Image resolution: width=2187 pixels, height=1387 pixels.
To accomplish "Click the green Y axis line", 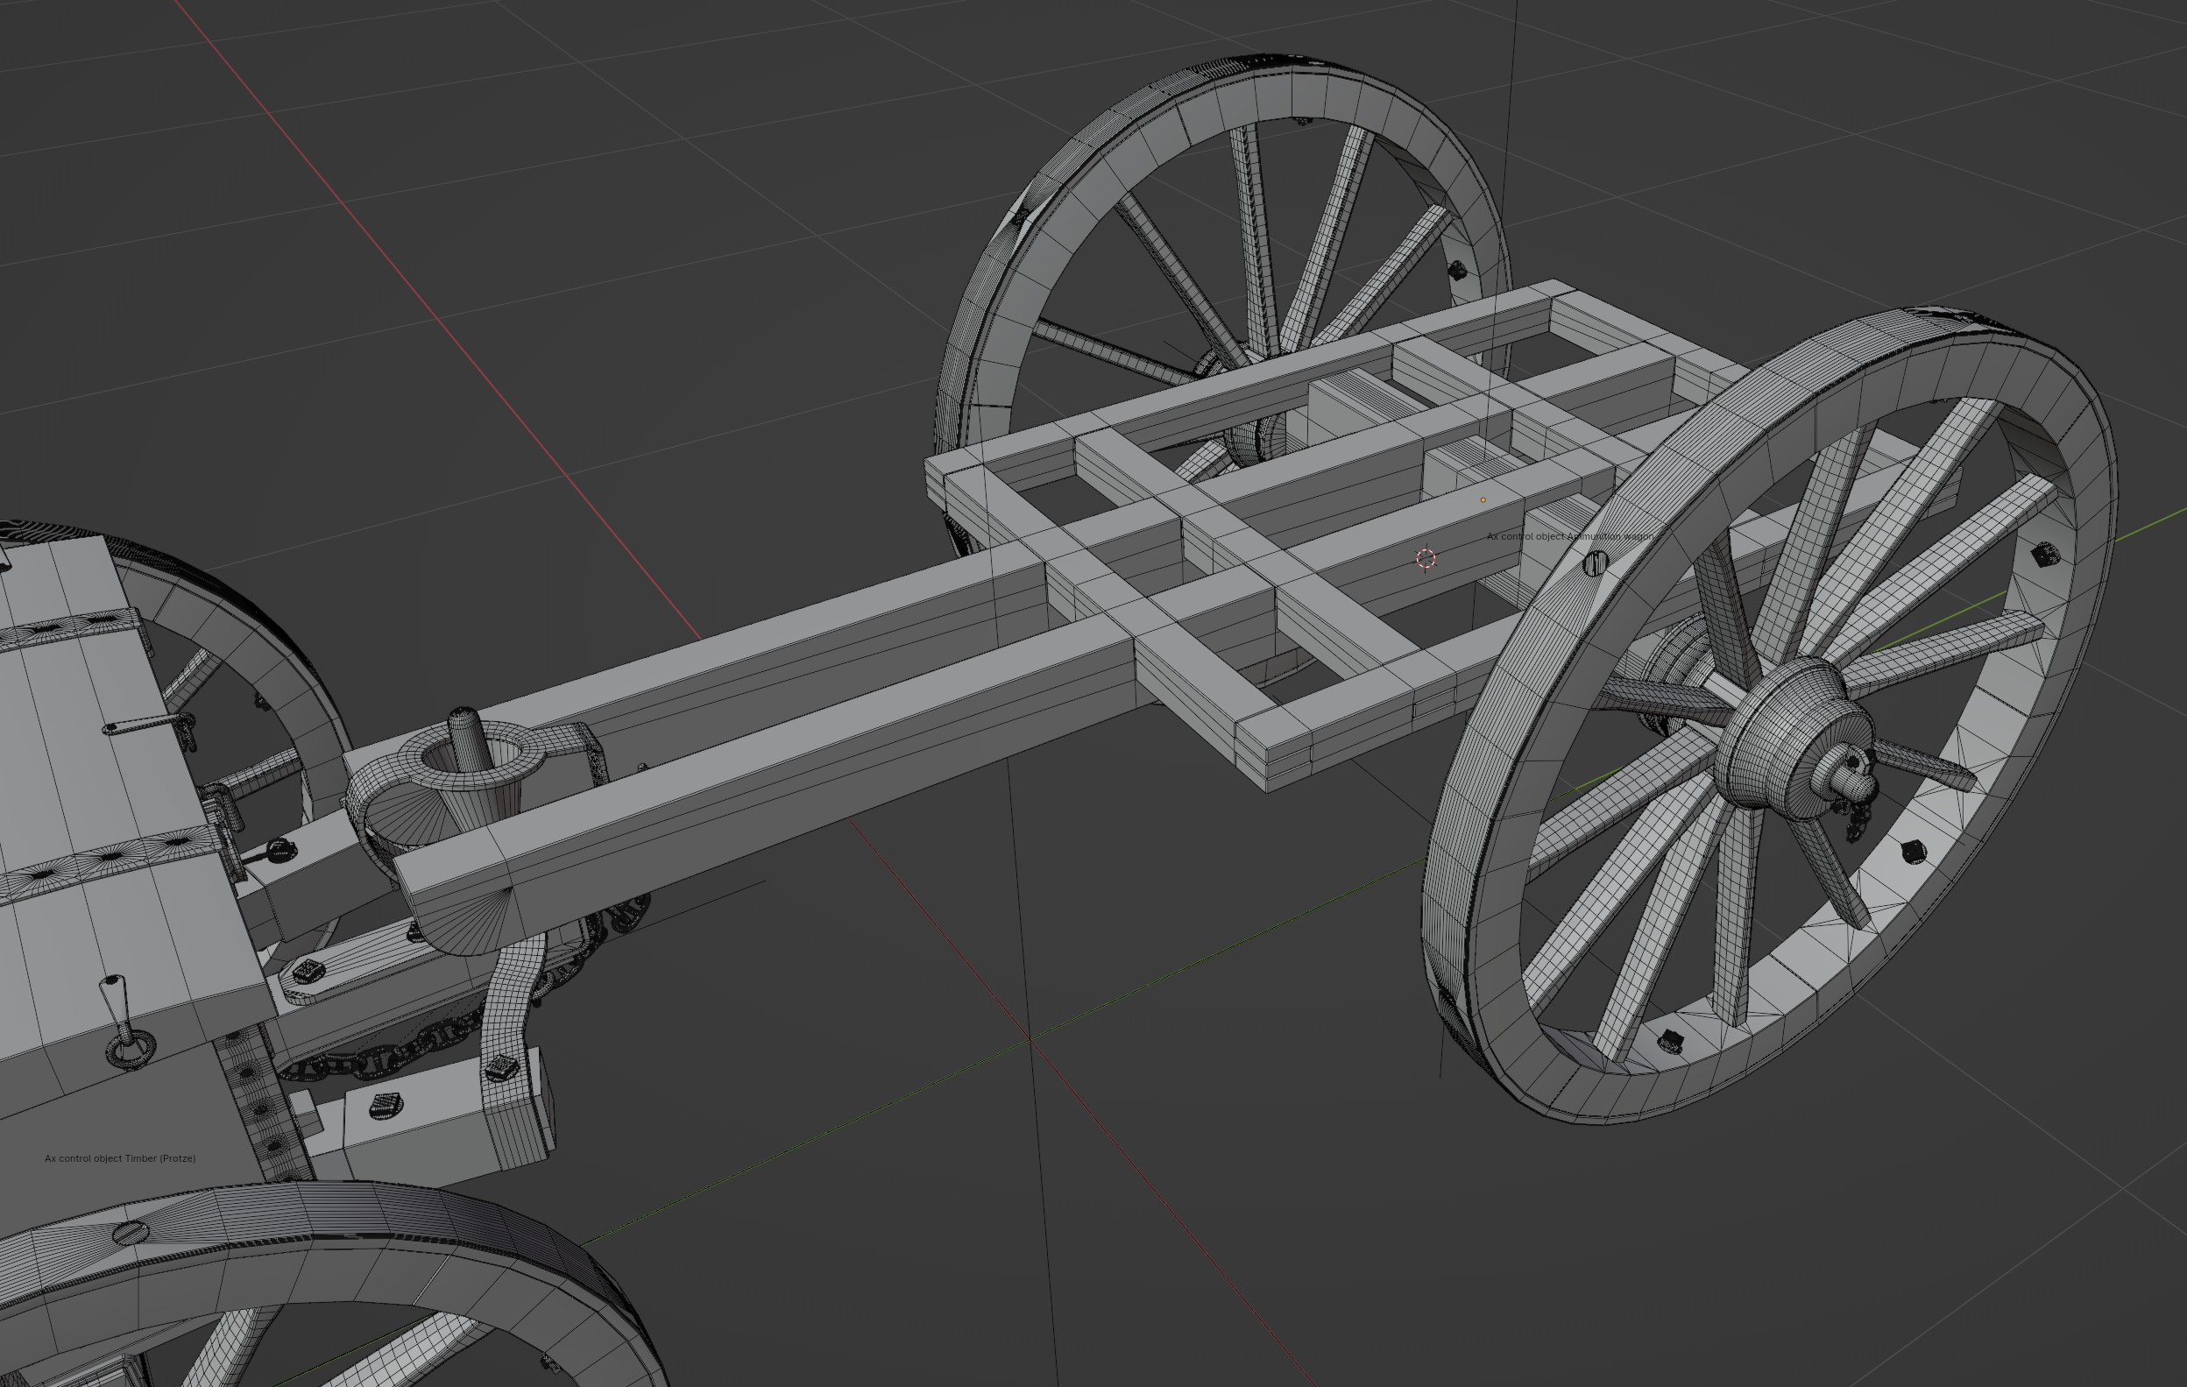I will coord(817,1136).
